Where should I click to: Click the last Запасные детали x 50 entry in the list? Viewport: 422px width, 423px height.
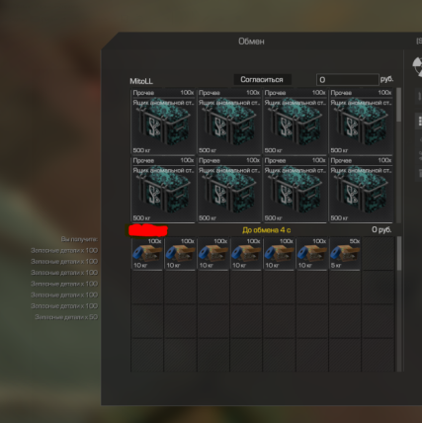pyautogui.click(x=66, y=317)
